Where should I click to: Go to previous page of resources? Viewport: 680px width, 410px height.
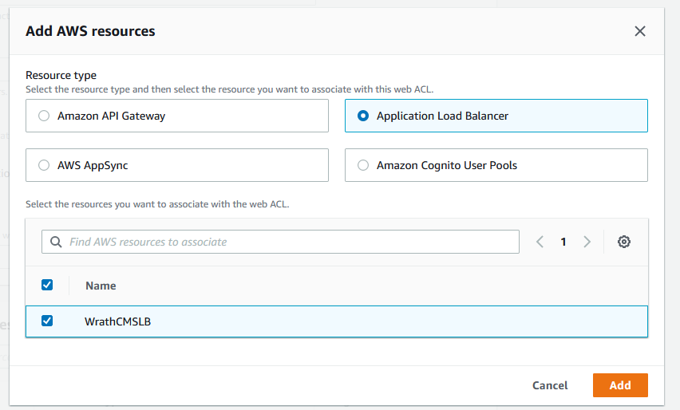[x=540, y=242]
